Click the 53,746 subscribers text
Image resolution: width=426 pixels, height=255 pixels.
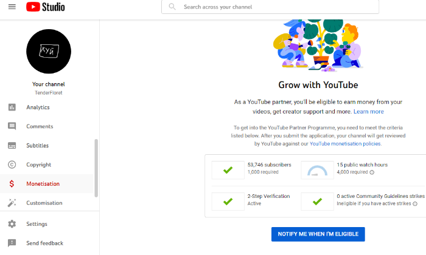click(x=269, y=165)
